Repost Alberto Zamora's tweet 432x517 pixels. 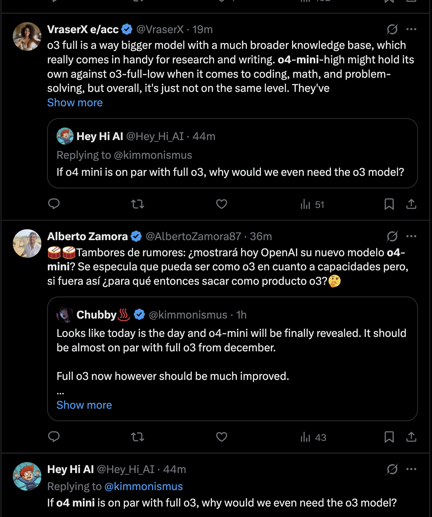click(x=138, y=437)
